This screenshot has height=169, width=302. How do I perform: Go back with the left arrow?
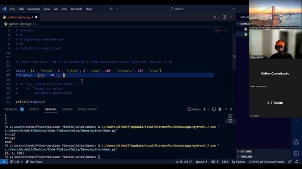[x=111, y=9]
